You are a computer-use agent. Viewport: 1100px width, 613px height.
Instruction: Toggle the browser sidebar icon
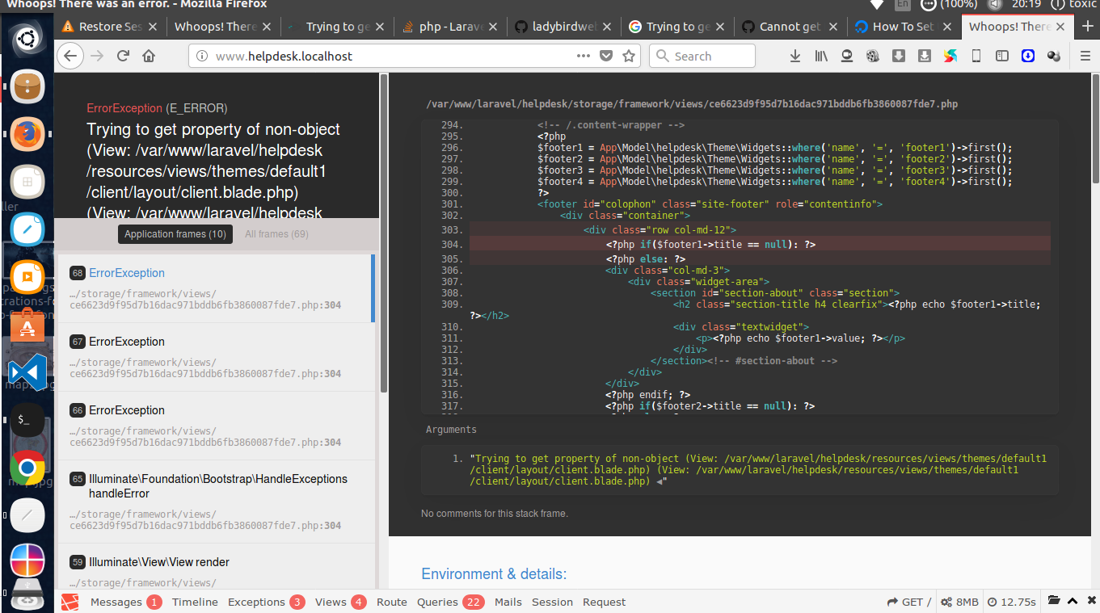coord(1002,56)
